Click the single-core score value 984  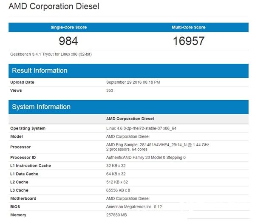68,41
